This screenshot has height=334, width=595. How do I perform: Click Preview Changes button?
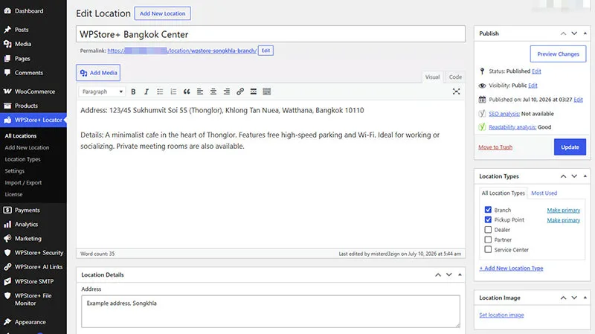point(558,54)
